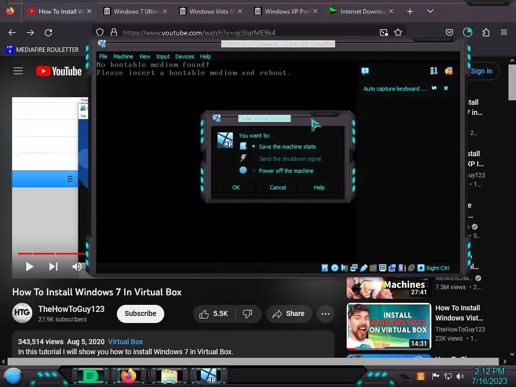Viewport: 516px width, 387px height.
Task: Bookmark page with Firefox star icon
Action: 398,32
